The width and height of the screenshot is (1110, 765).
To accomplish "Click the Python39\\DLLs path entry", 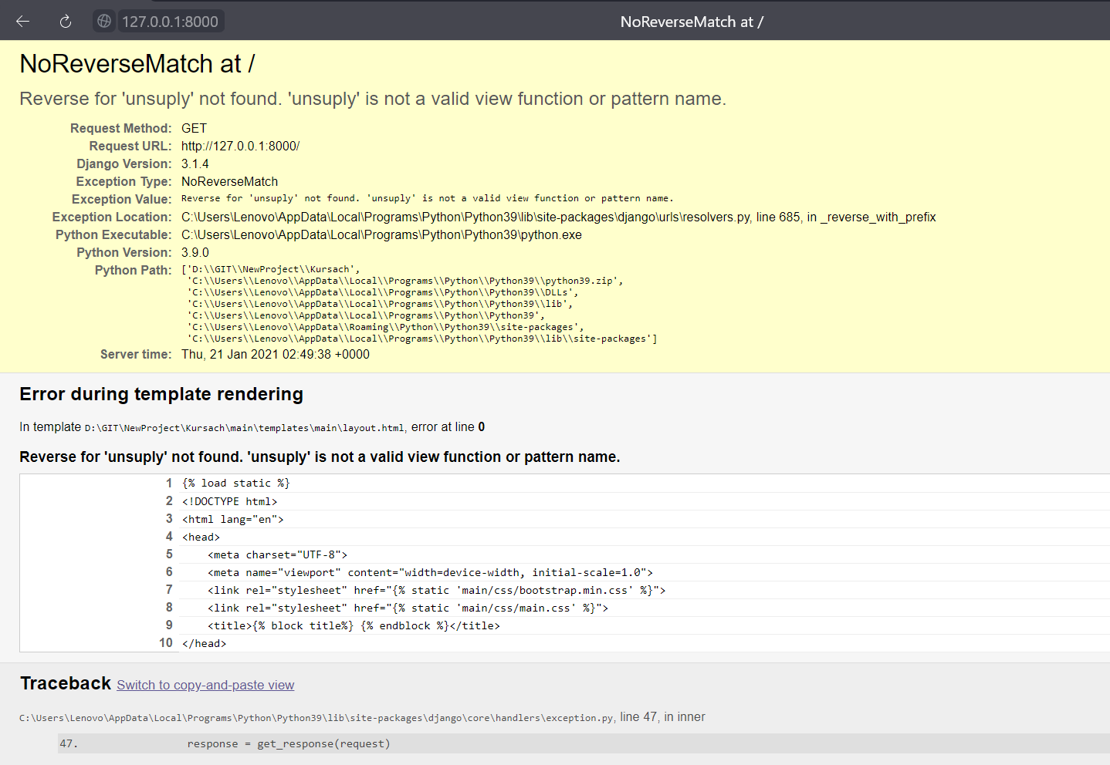I will click(x=383, y=292).
